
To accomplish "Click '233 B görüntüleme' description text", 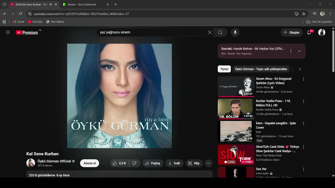I will tap(42, 175).
